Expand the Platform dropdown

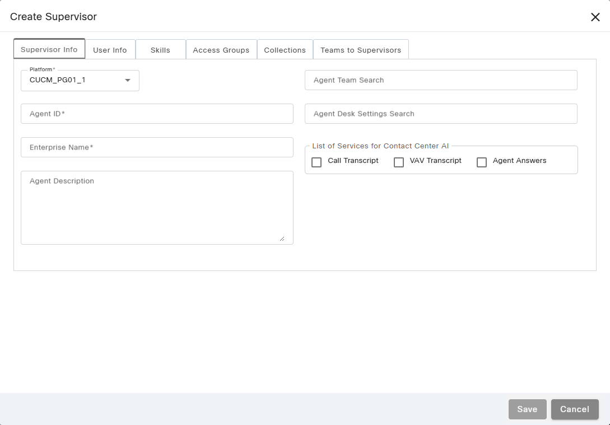click(80, 81)
